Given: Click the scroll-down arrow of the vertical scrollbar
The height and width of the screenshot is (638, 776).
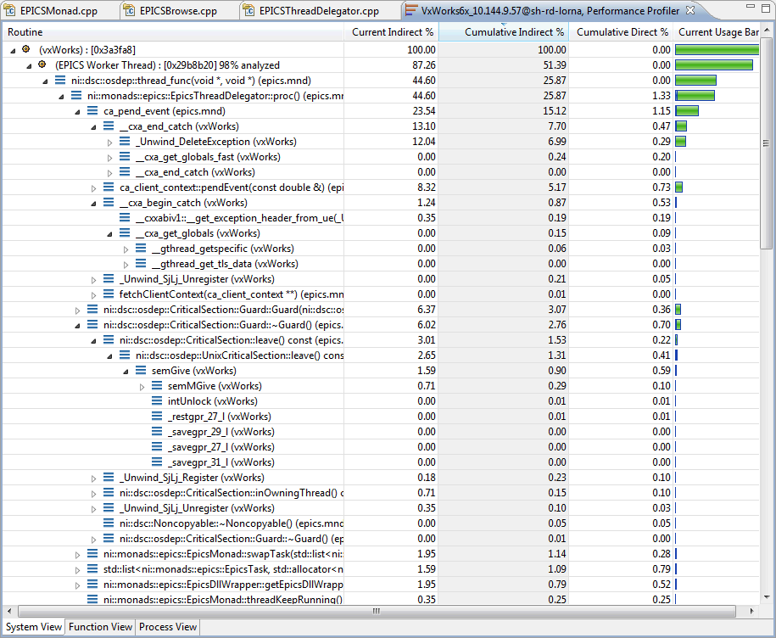Looking at the screenshot, I should coord(766,597).
